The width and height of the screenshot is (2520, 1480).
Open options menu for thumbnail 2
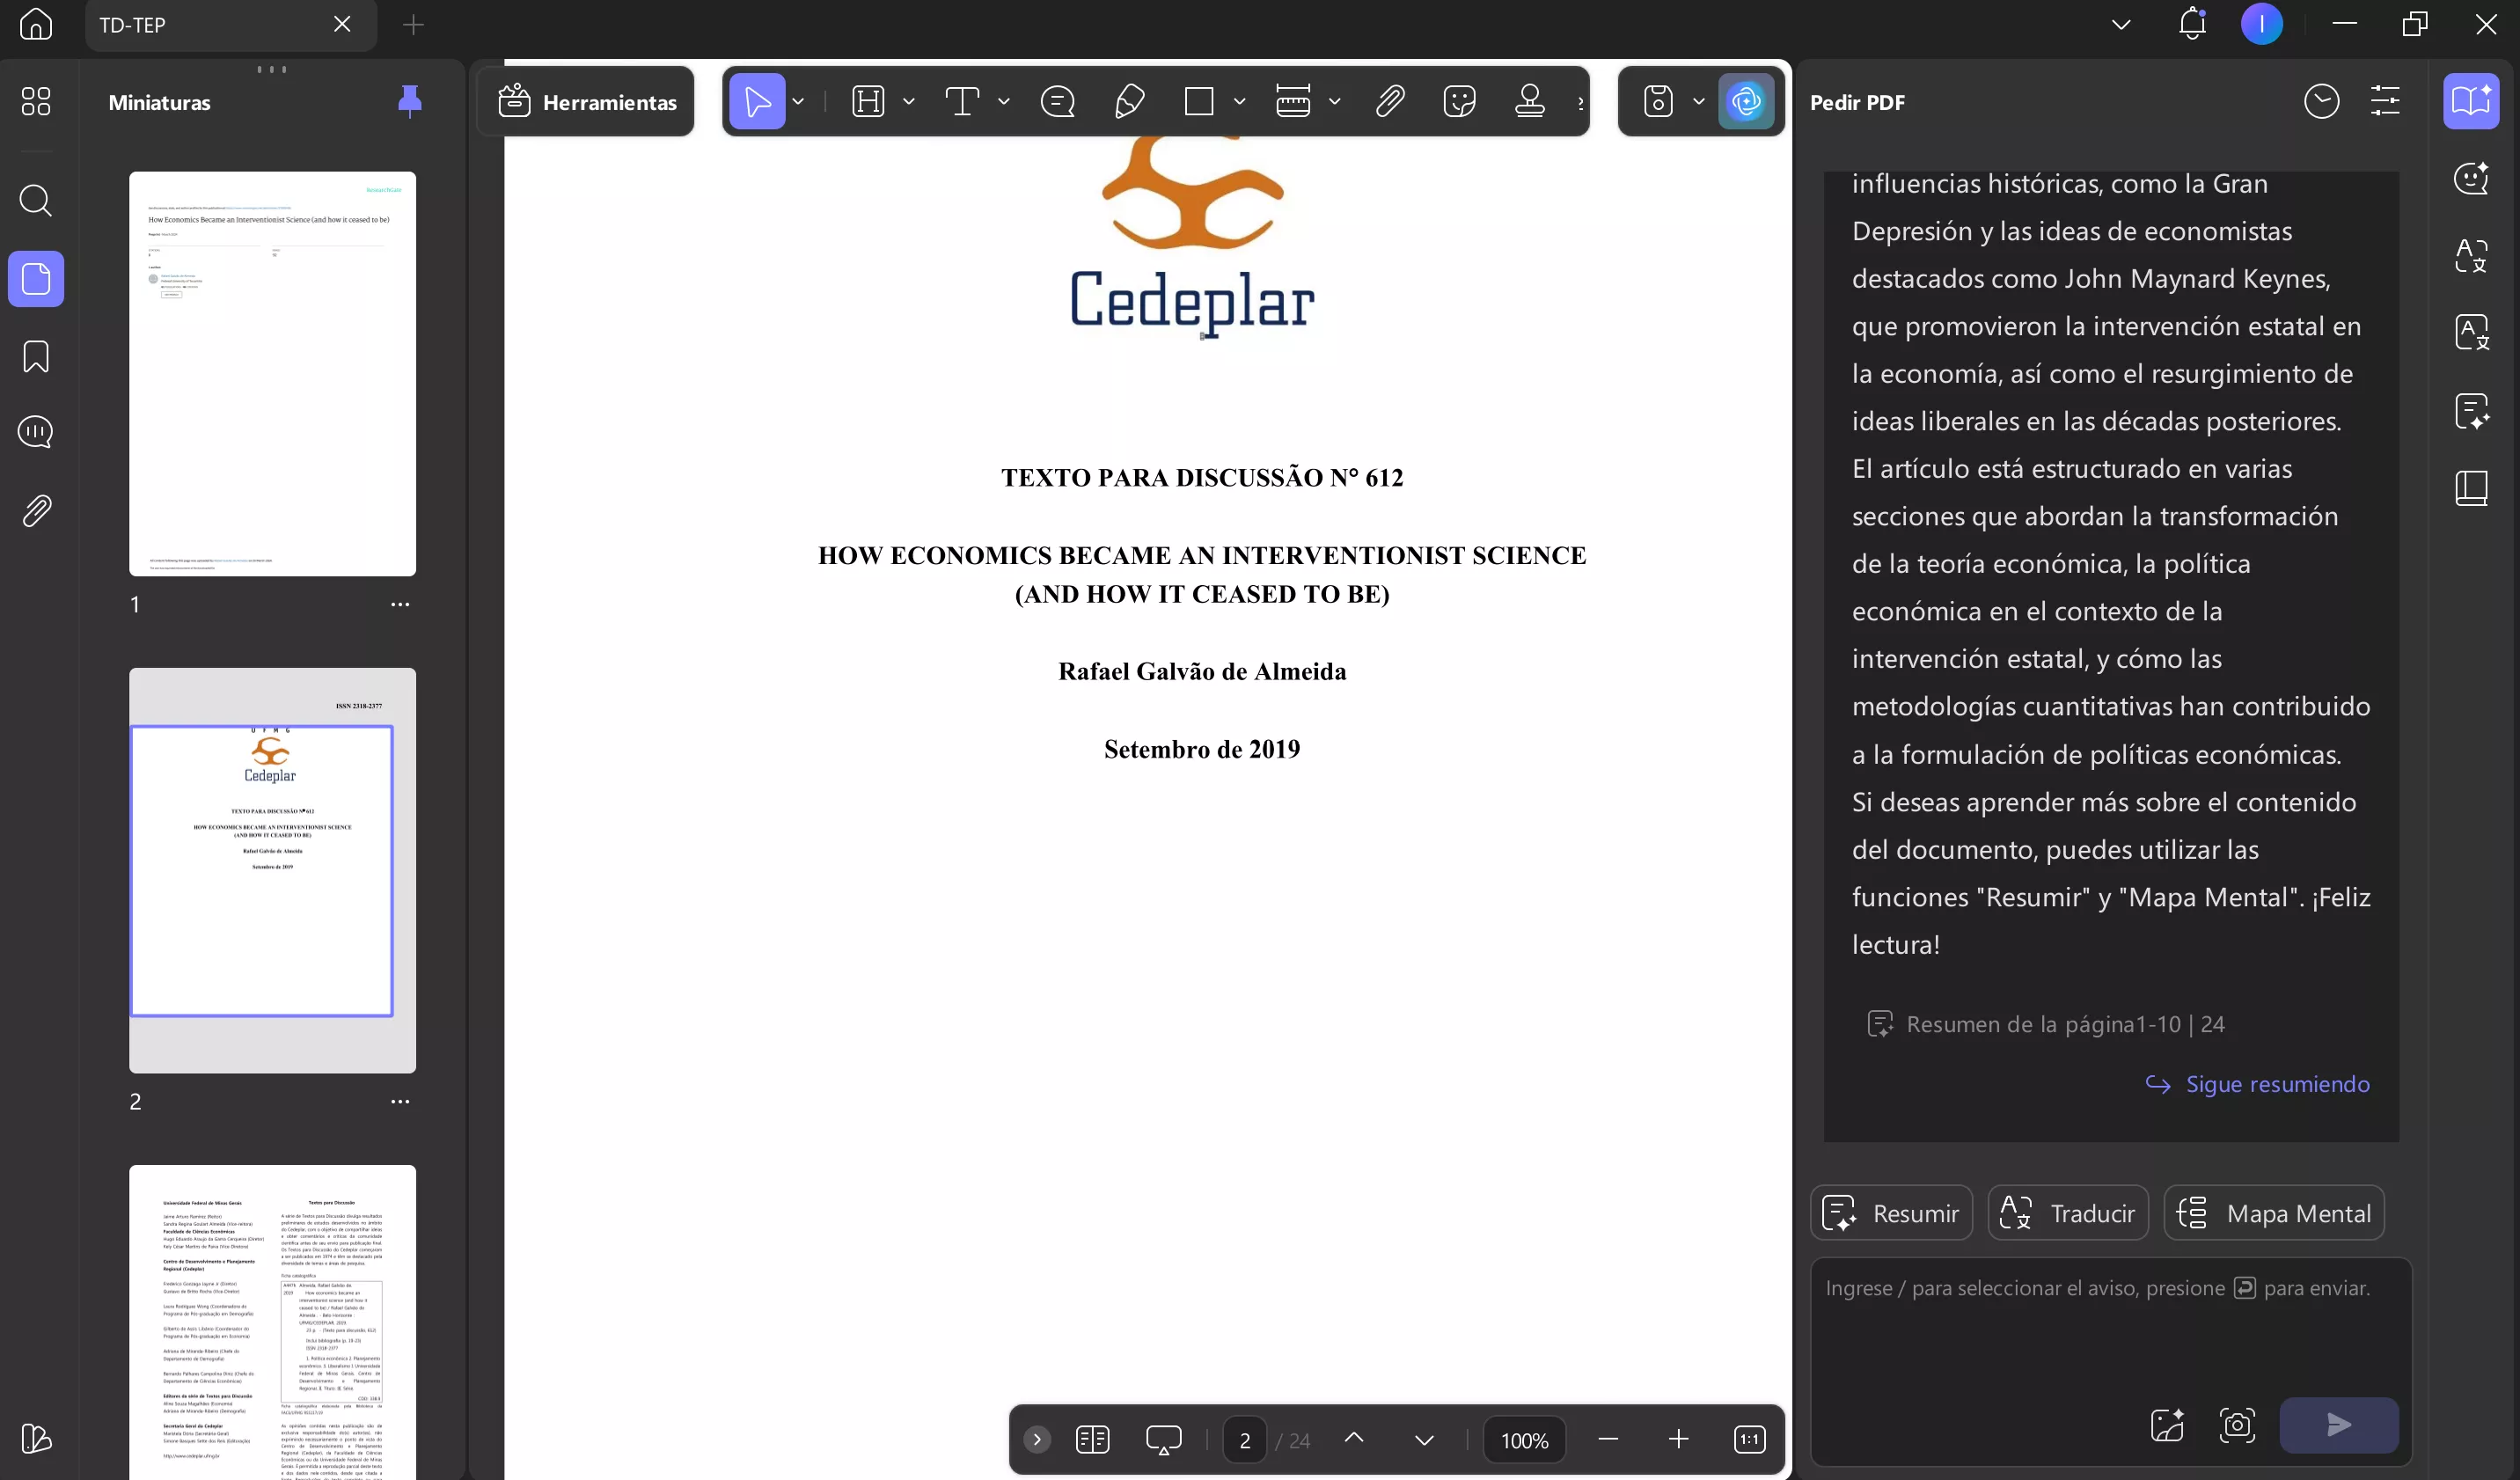point(400,1101)
